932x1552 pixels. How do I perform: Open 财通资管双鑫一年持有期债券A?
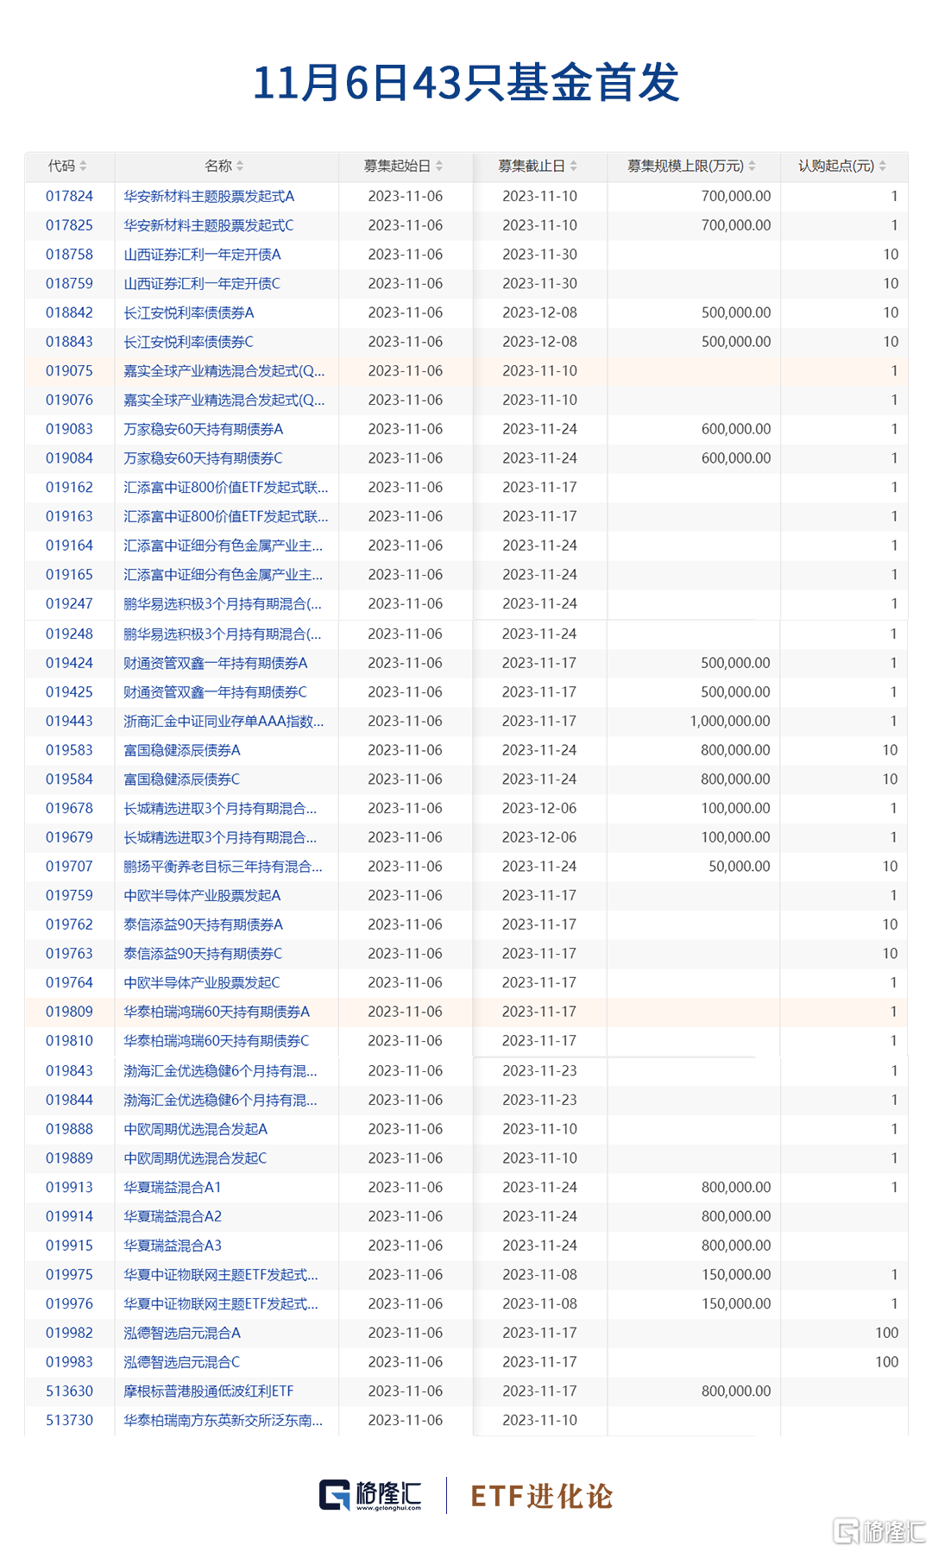coord(216,663)
